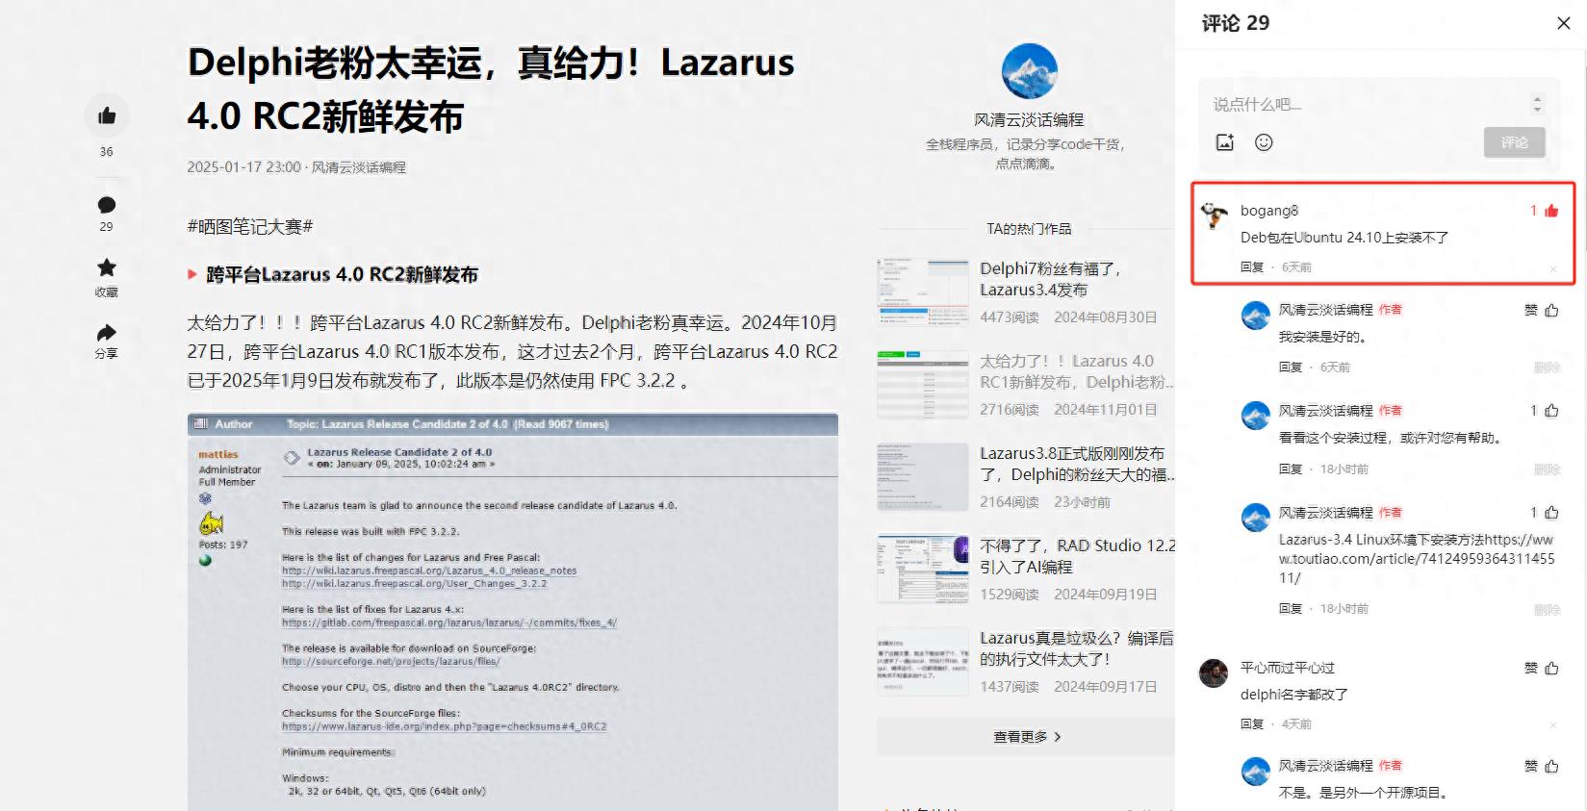1587x811 pixels.
Task: Select the subheading '跨平台Lazarus 4.0 RC2新鲜发布'
Action: click(342, 275)
